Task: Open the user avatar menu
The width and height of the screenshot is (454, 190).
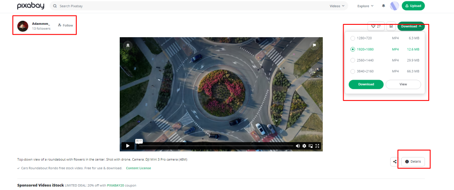Action: pyautogui.click(x=394, y=6)
